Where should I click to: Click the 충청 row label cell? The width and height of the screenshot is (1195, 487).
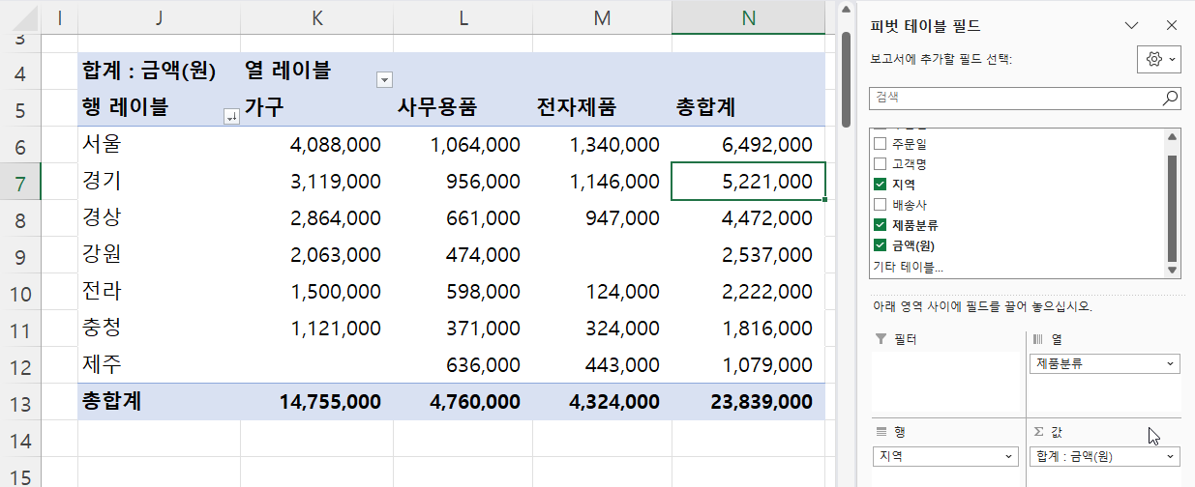click(160, 329)
